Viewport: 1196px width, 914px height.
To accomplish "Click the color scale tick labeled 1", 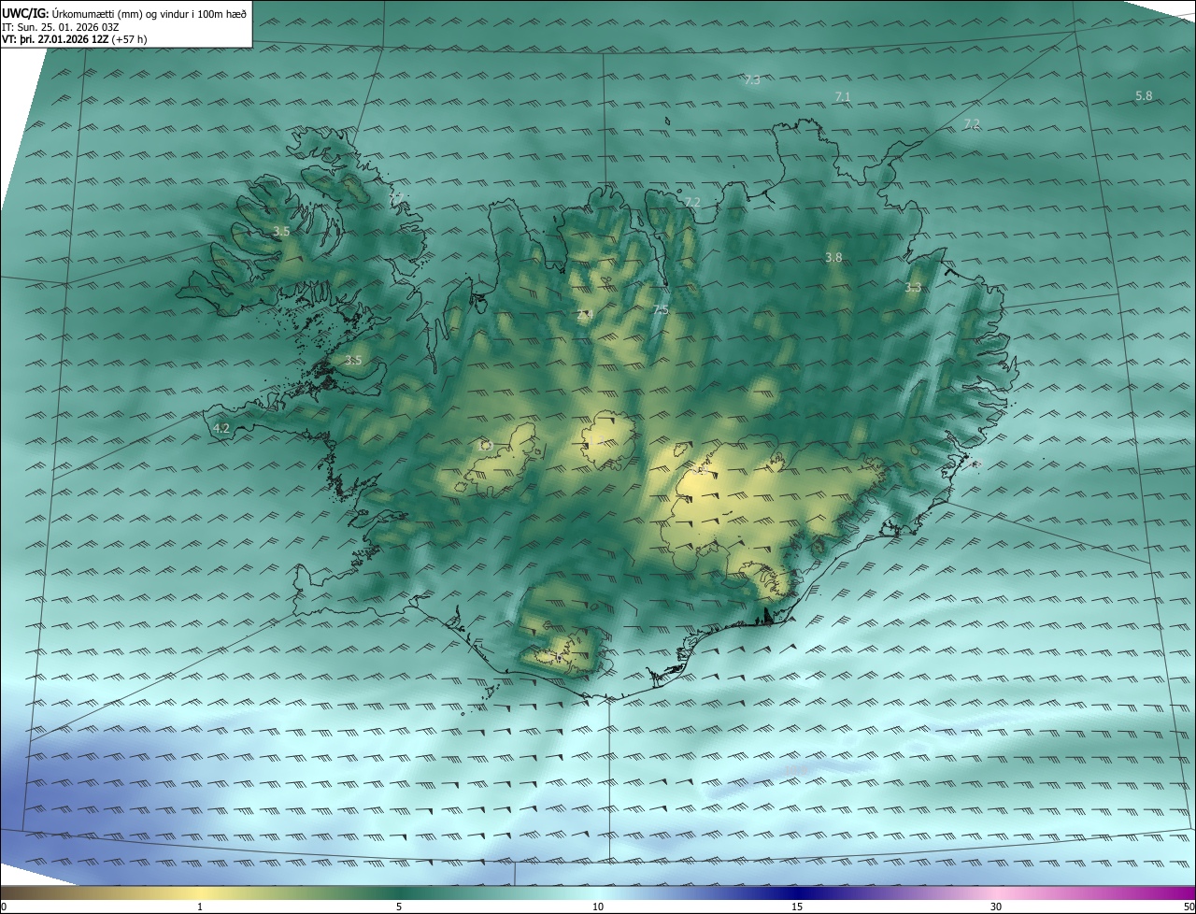I will pyautogui.click(x=200, y=907).
